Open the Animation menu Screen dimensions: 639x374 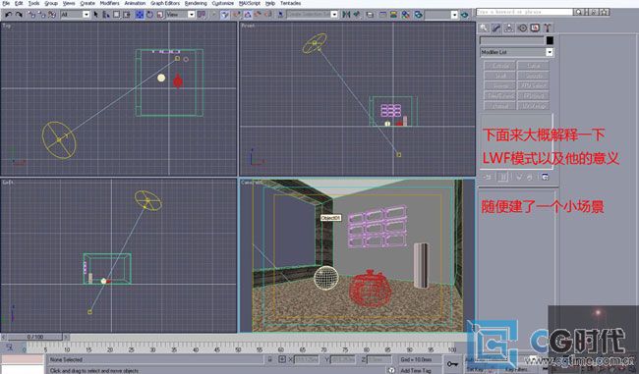click(x=135, y=3)
